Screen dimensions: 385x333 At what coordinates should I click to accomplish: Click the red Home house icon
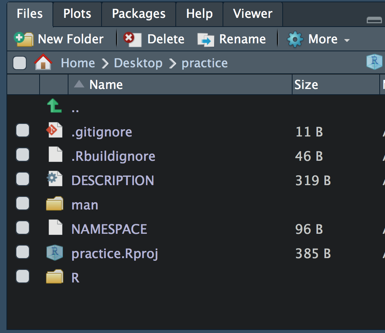(43, 62)
